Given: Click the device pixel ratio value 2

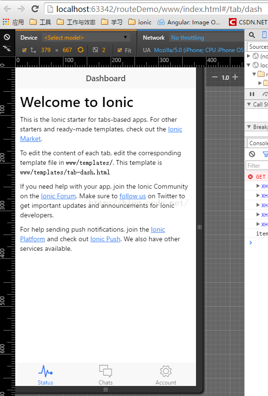Looking at the screenshot, I should coord(103,50).
